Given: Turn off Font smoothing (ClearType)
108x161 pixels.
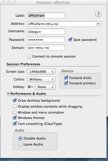Looking at the screenshot, I should tap(15, 124).
